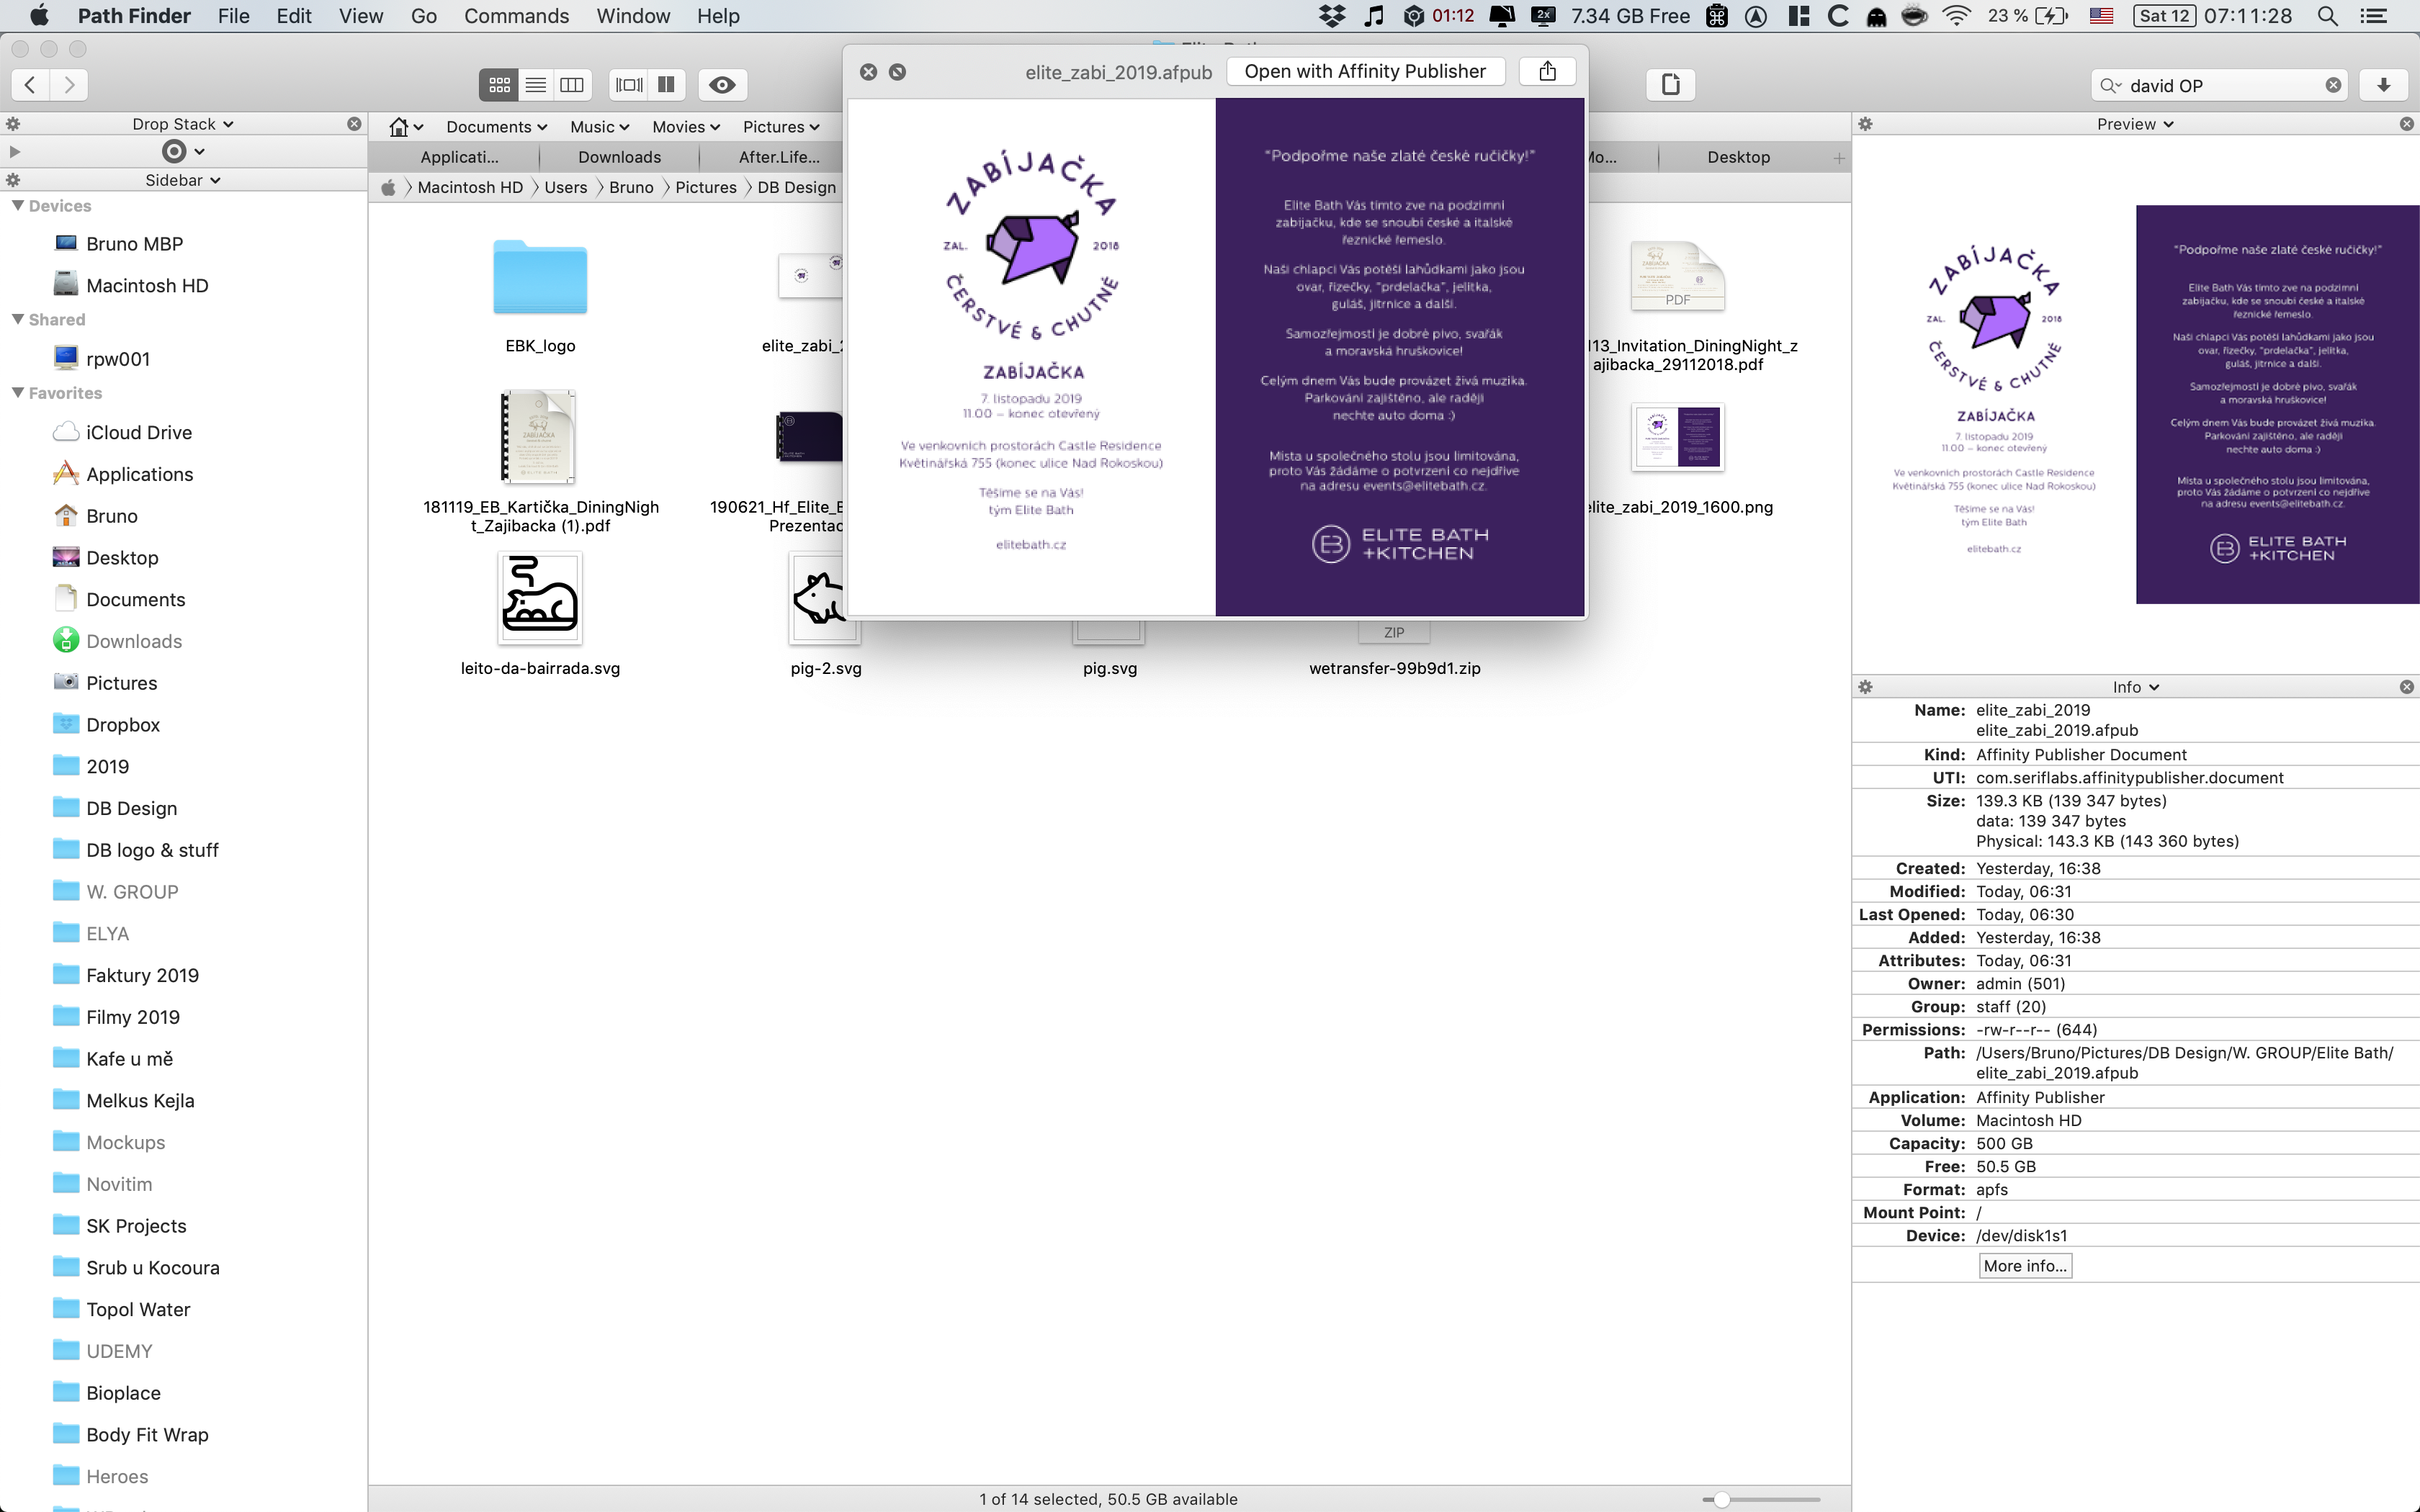This screenshot has height=1512, width=2420.
Task: Collapse the Shared section
Action: (x=17, y=319)
